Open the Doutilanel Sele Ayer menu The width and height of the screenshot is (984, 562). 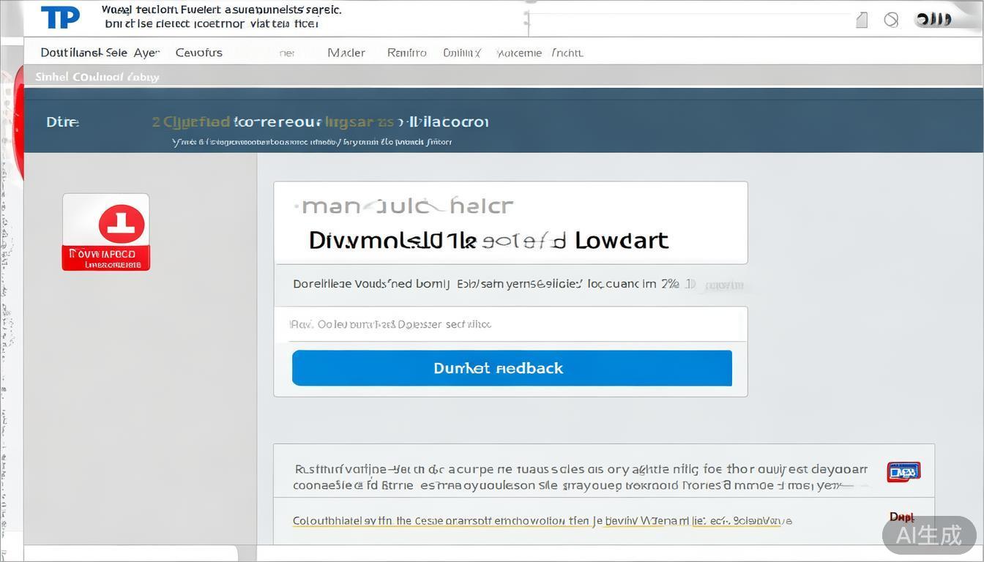(x=100, y=53)
